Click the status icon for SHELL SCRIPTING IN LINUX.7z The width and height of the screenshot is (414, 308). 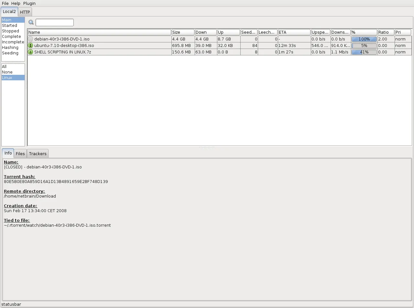click(30, 52)
